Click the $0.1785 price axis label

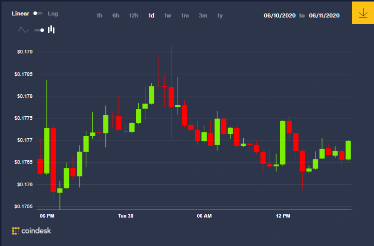click(x=23, y=74)
